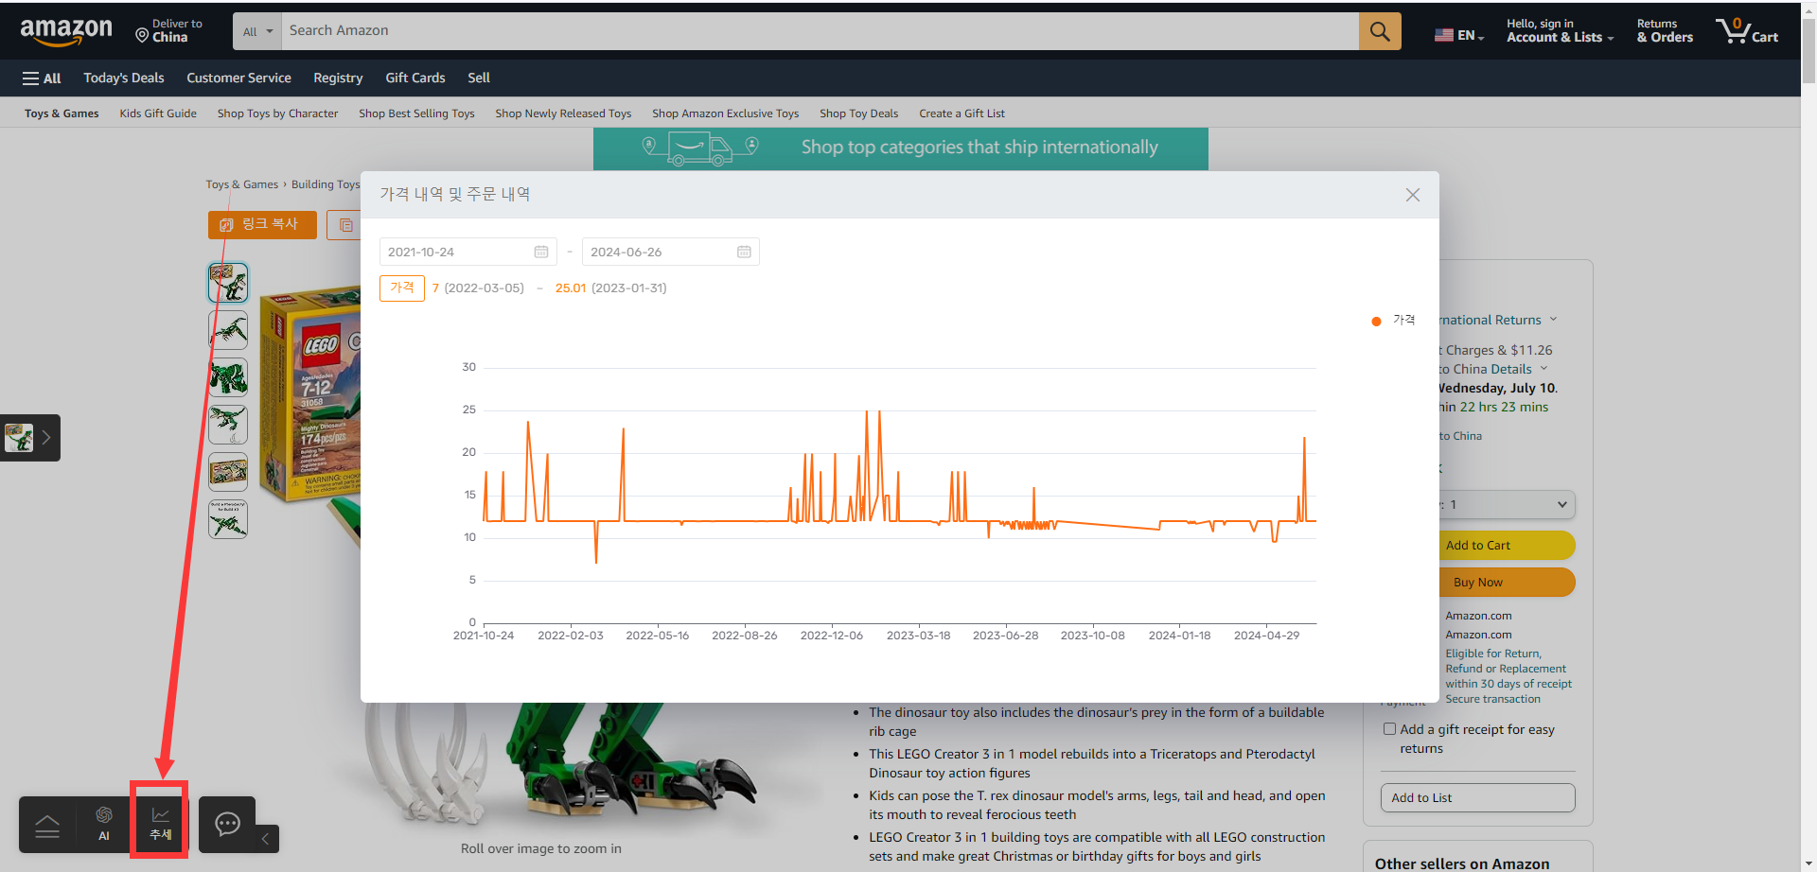Viewport: 1817px width, 872px height.
Task: Click the AI icon in bottom toolbar
Action: [104, 824]
